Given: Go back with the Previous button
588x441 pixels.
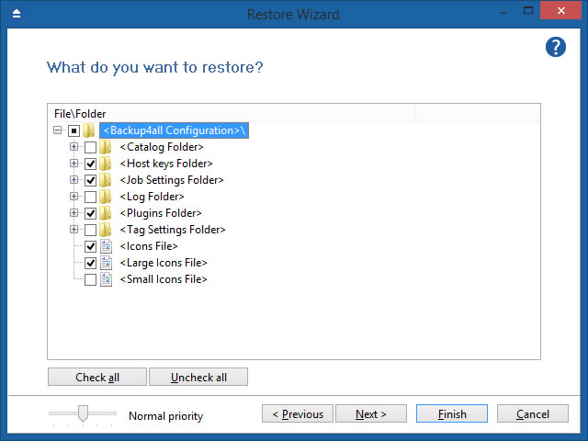Looking at the screenshot, I should pos(298,413).
